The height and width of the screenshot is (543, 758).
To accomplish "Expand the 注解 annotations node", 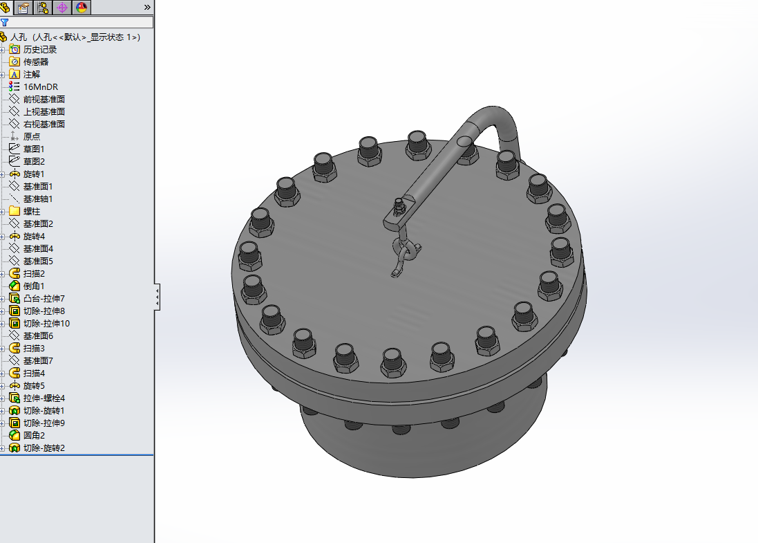I will pyautogui.click(x=2, y=75).
